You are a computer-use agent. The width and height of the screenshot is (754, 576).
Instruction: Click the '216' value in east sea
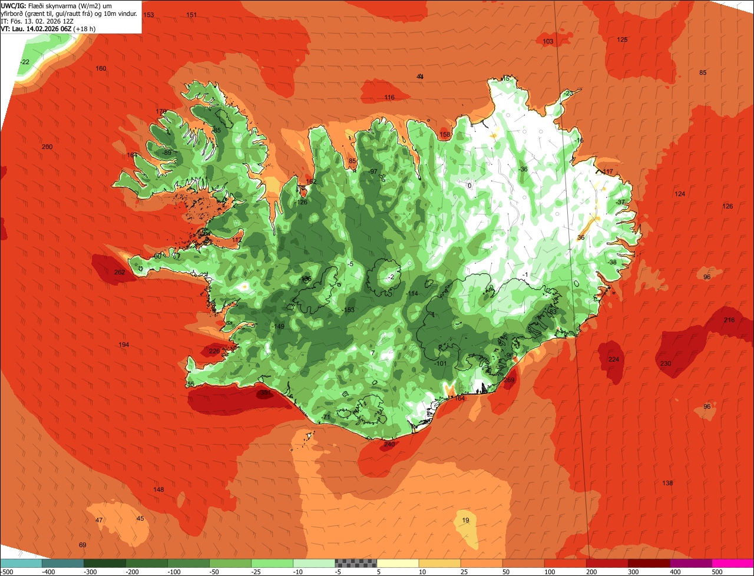pyautogui.click(x=729, y=320)
